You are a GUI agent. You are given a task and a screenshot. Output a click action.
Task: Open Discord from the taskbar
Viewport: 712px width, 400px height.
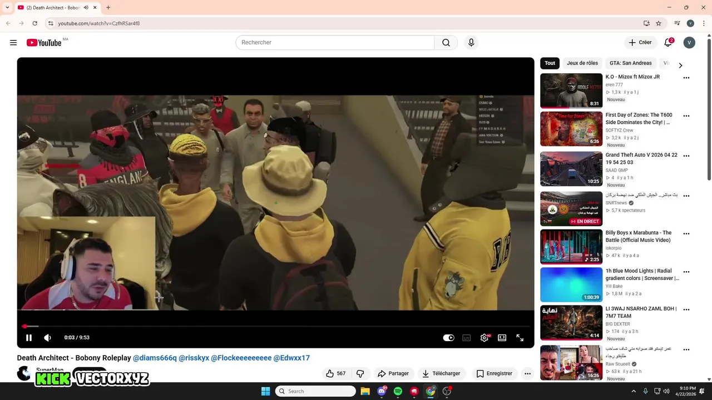coord(382,391)
